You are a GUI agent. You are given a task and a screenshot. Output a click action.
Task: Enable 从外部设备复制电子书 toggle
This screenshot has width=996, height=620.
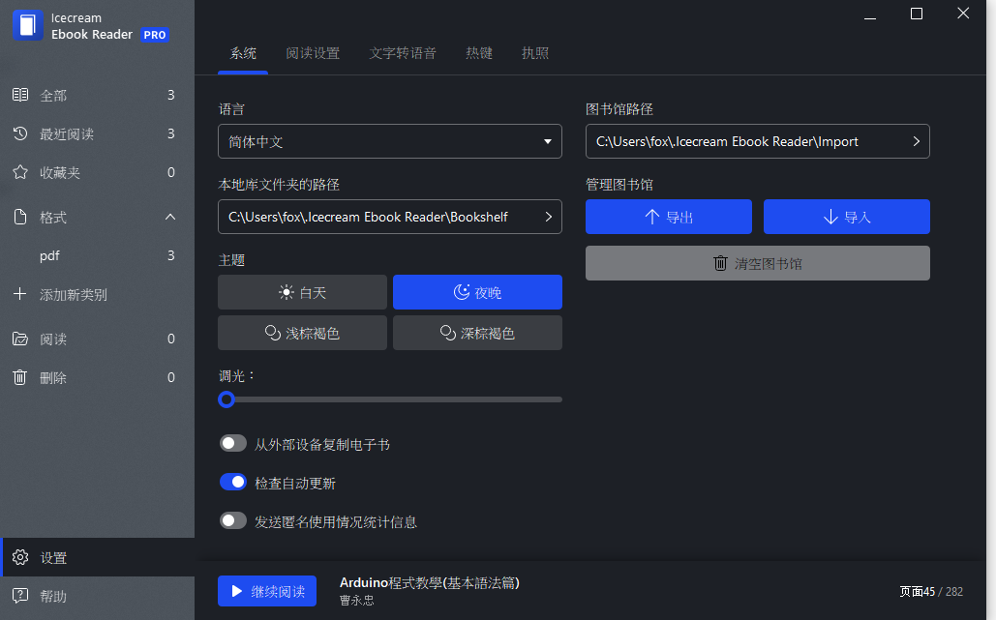[233, 444]
